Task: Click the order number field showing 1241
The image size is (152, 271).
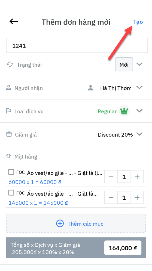Action: click(x=77, y=45)
